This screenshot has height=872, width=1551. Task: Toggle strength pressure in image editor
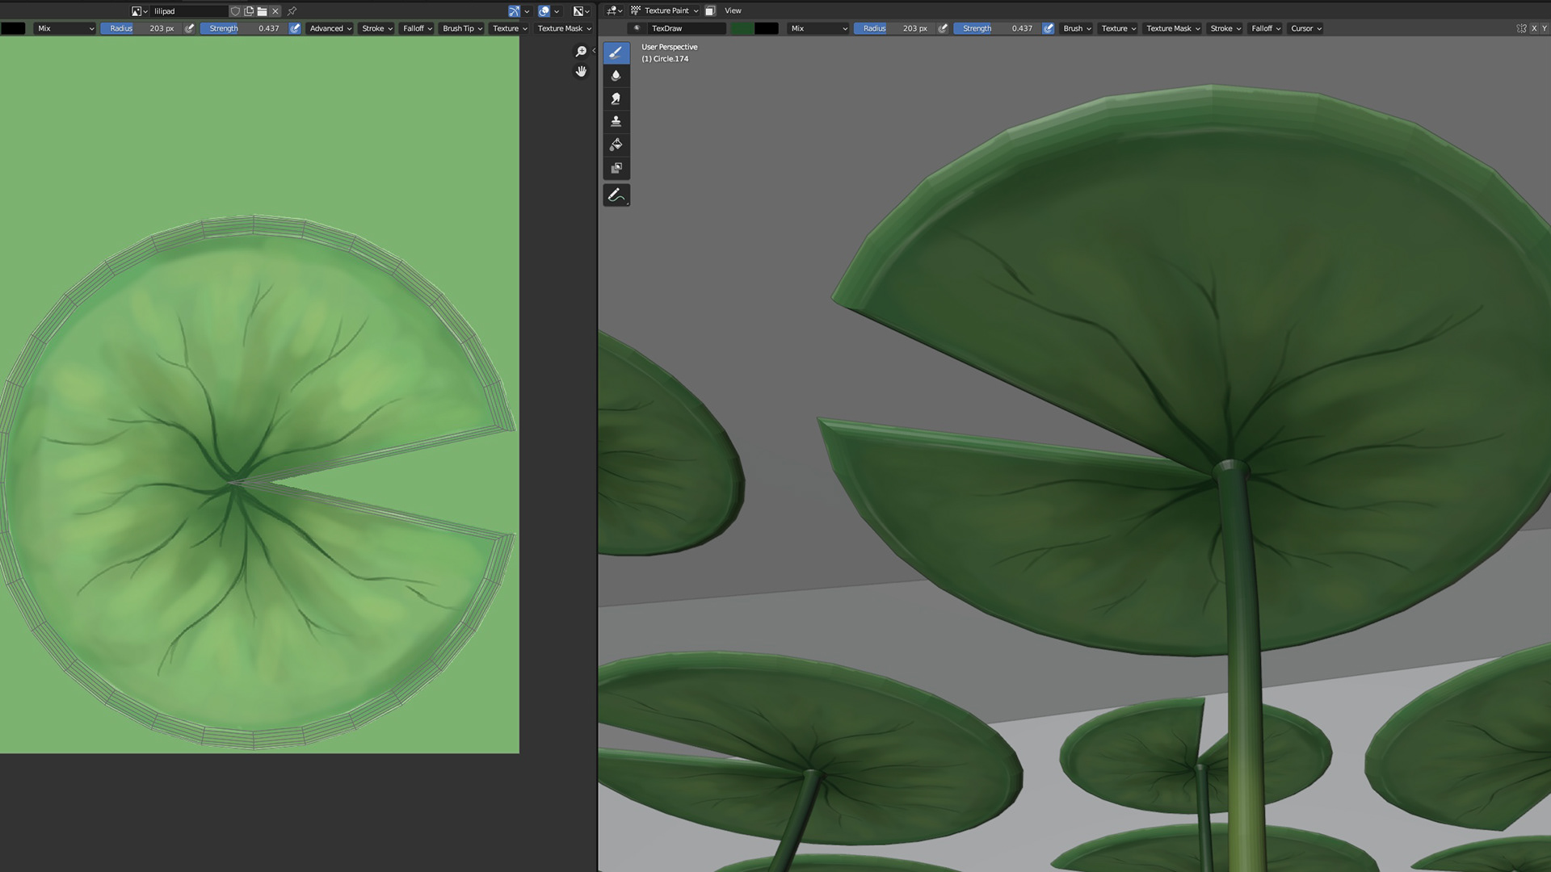click(295, 28)
